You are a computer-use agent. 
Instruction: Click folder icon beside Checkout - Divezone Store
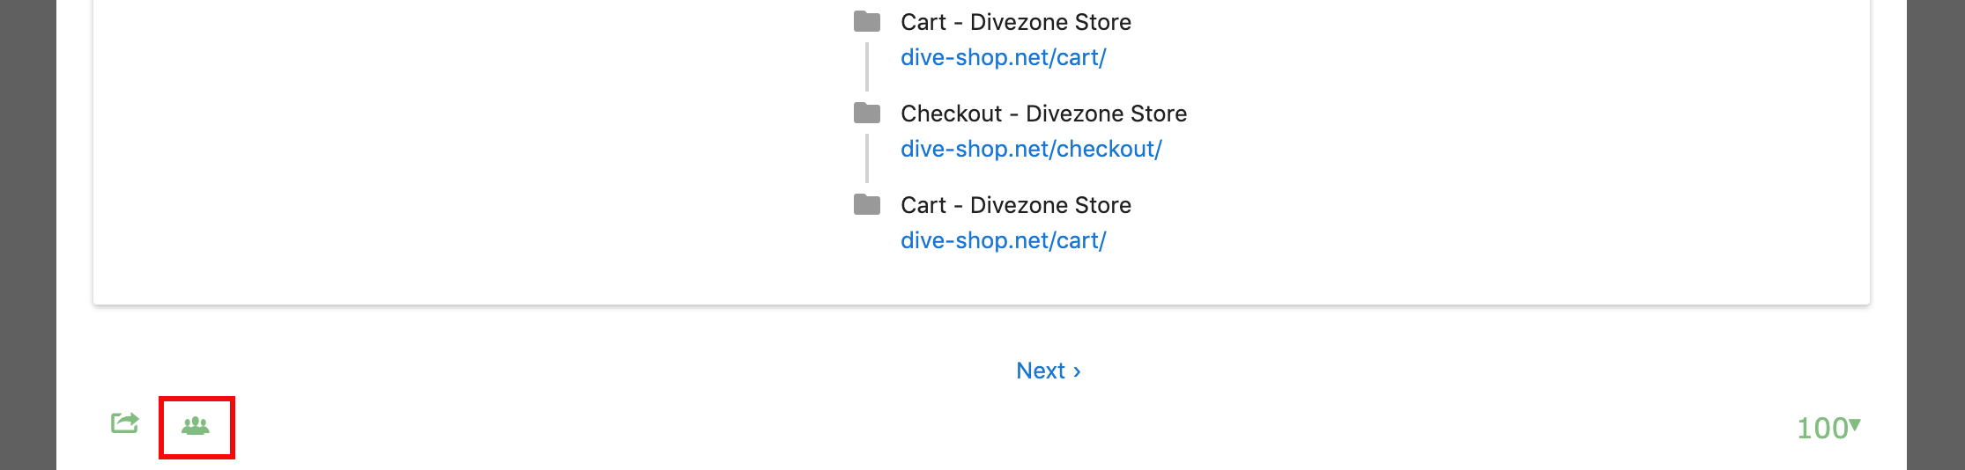[x=867, y=114]
